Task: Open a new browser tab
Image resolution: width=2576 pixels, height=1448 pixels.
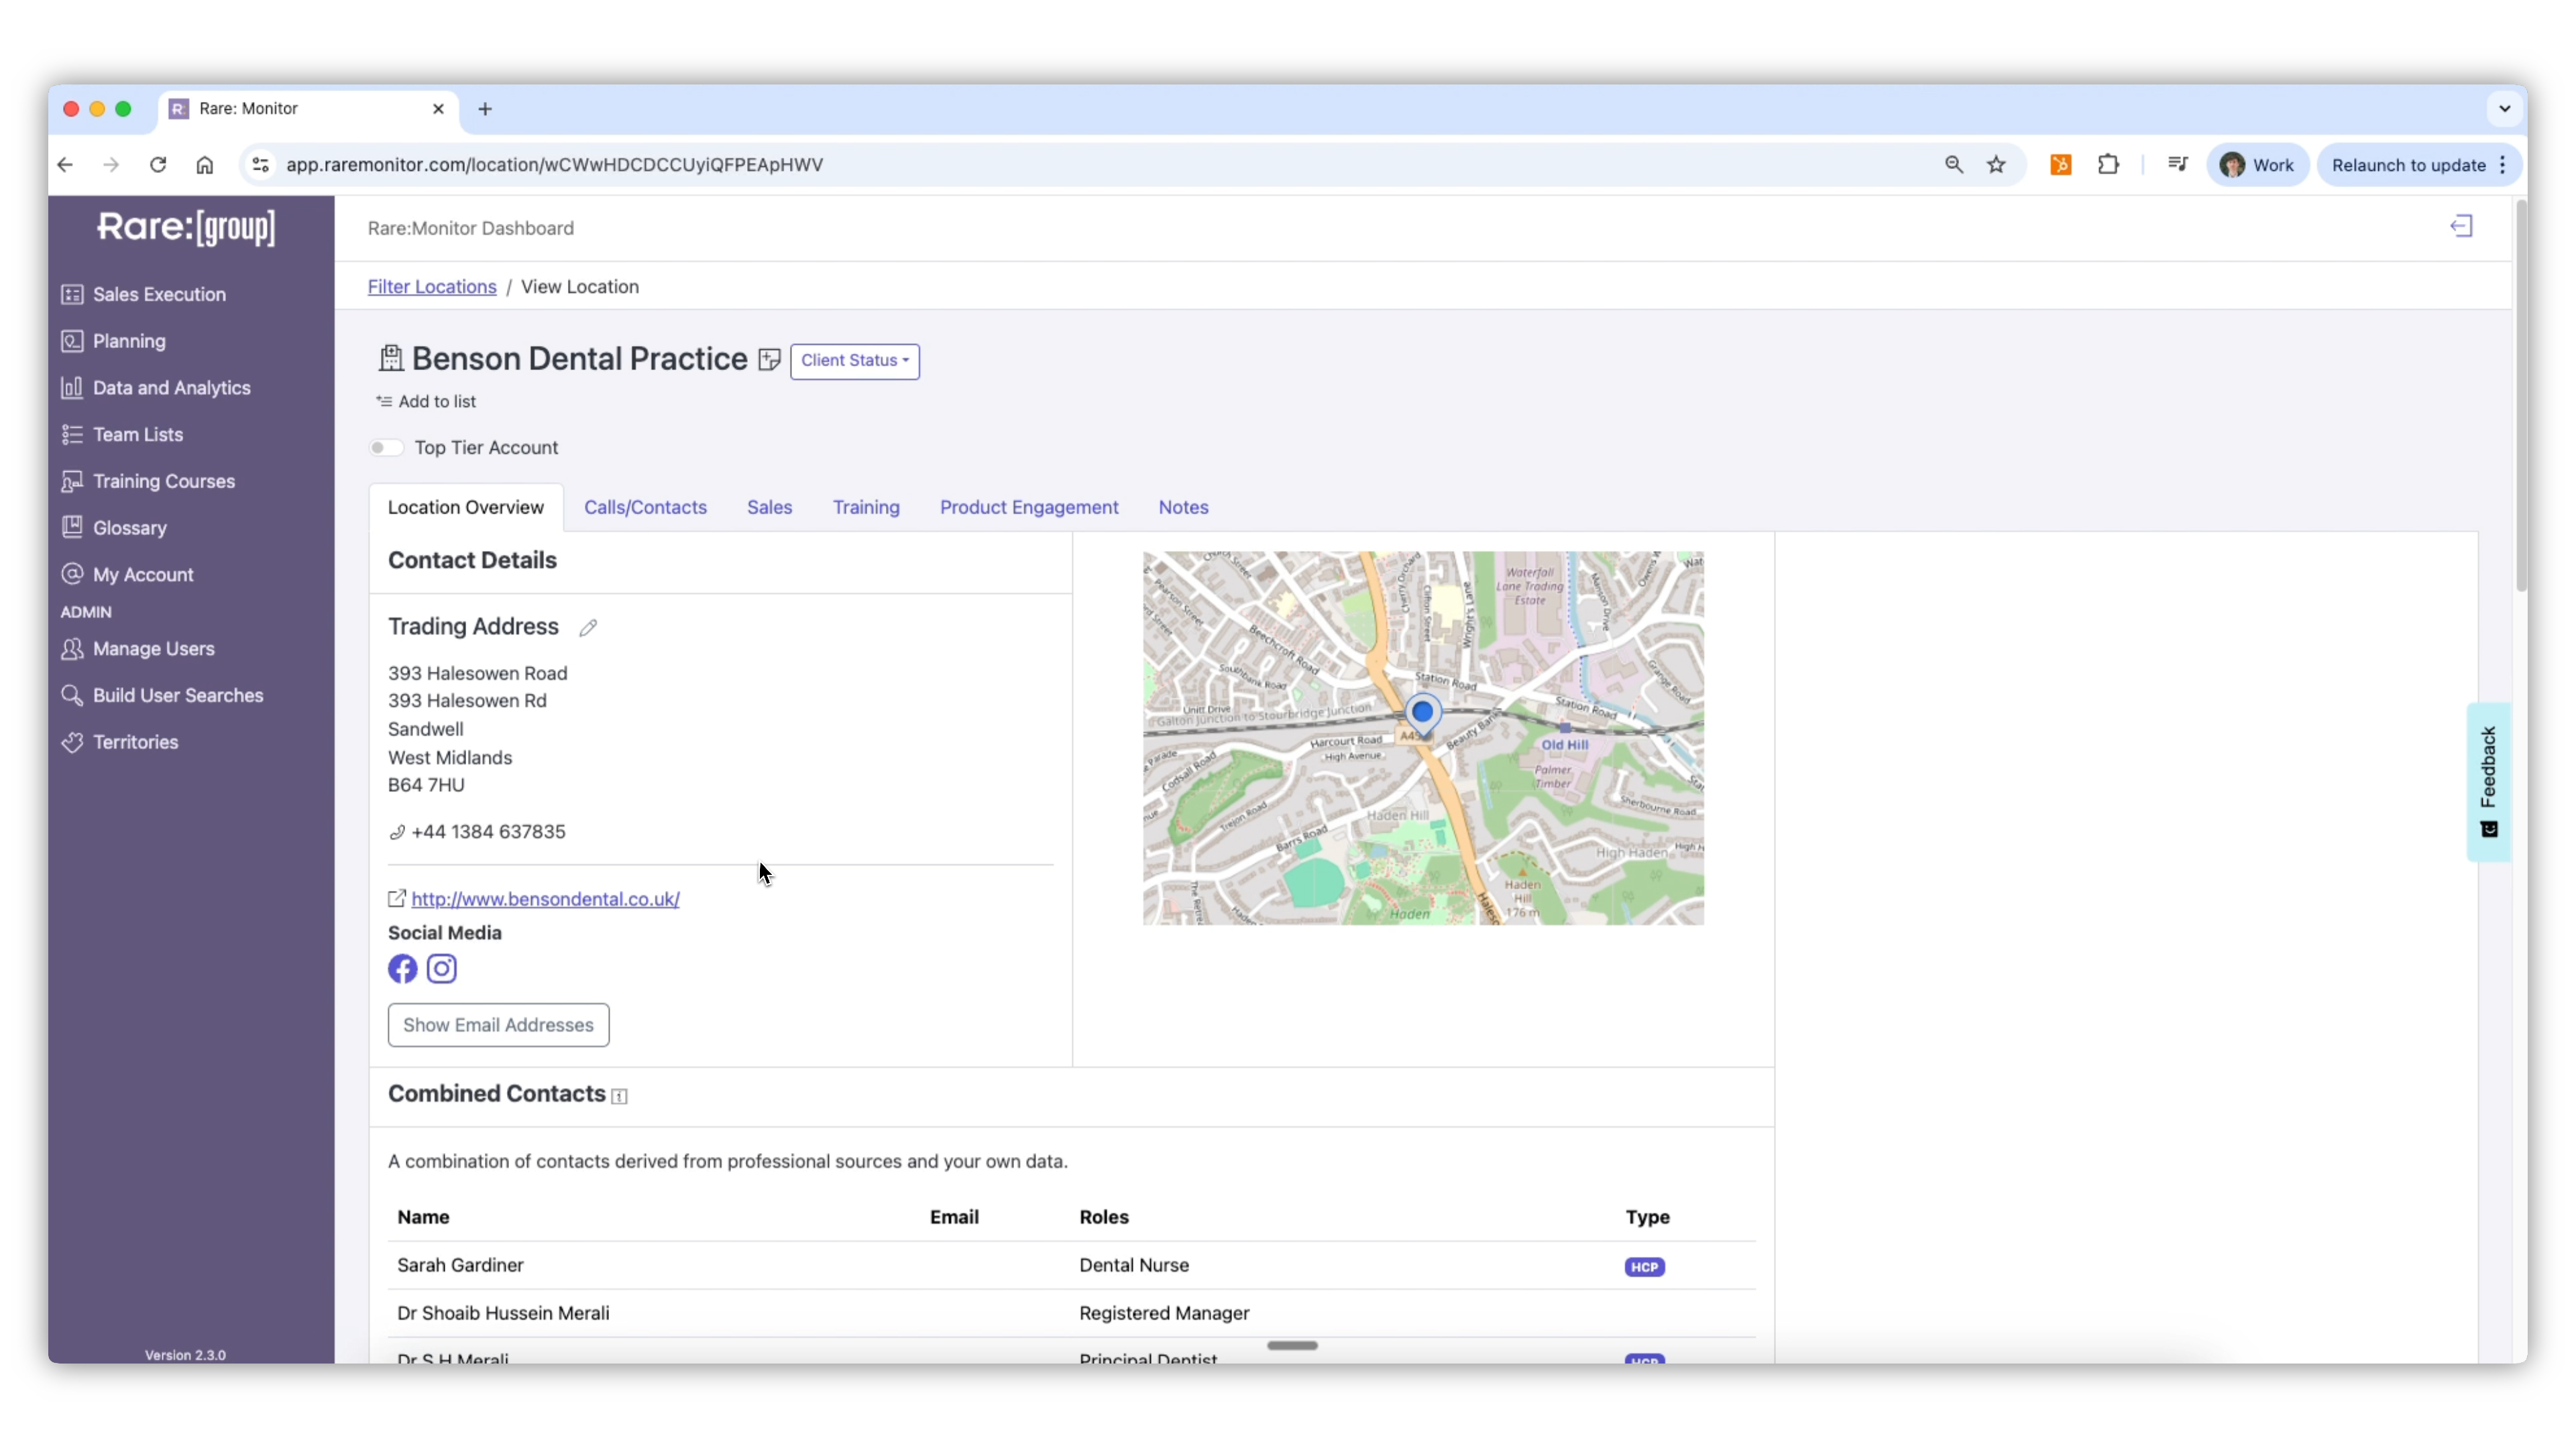Action: (485, 109)
